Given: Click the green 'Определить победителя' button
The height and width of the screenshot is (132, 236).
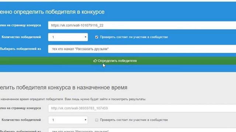Looking at the screenshot, I should (x=118, y=61).
